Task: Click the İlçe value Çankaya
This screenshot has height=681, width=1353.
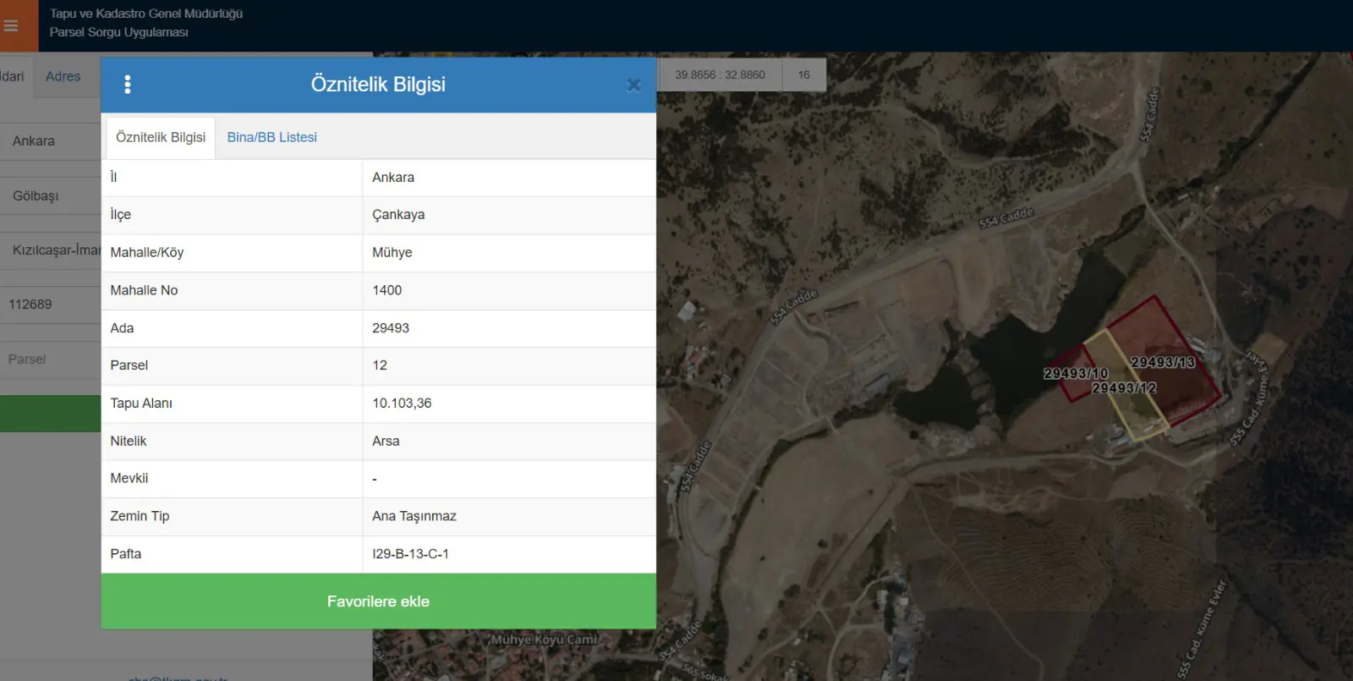Action: point(398,215)
